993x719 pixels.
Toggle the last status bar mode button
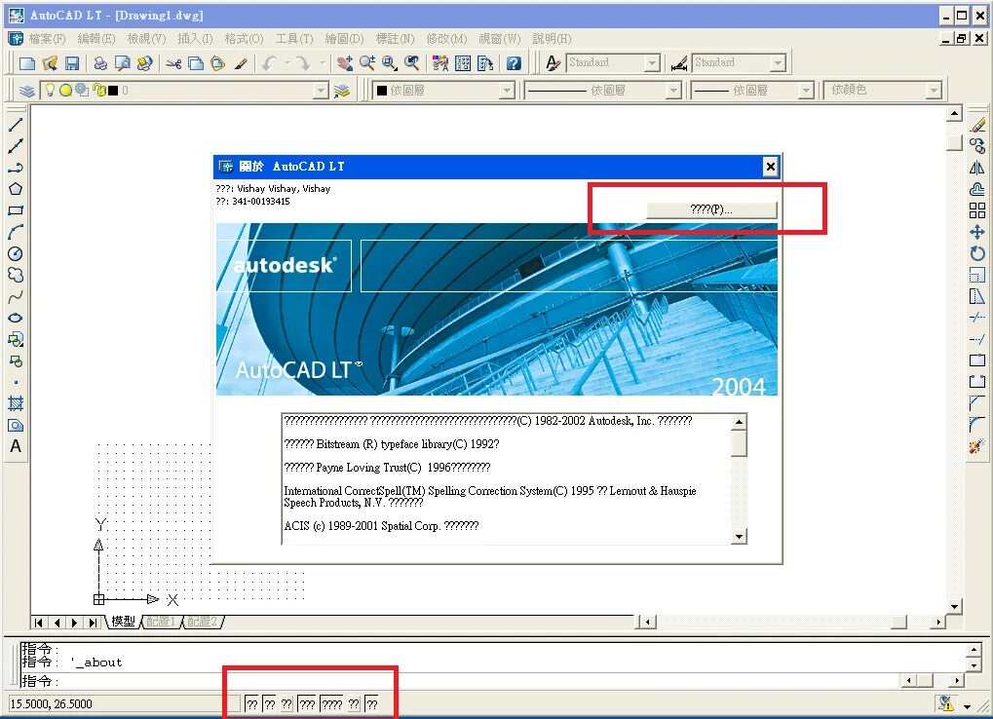[x=372, y=703]
